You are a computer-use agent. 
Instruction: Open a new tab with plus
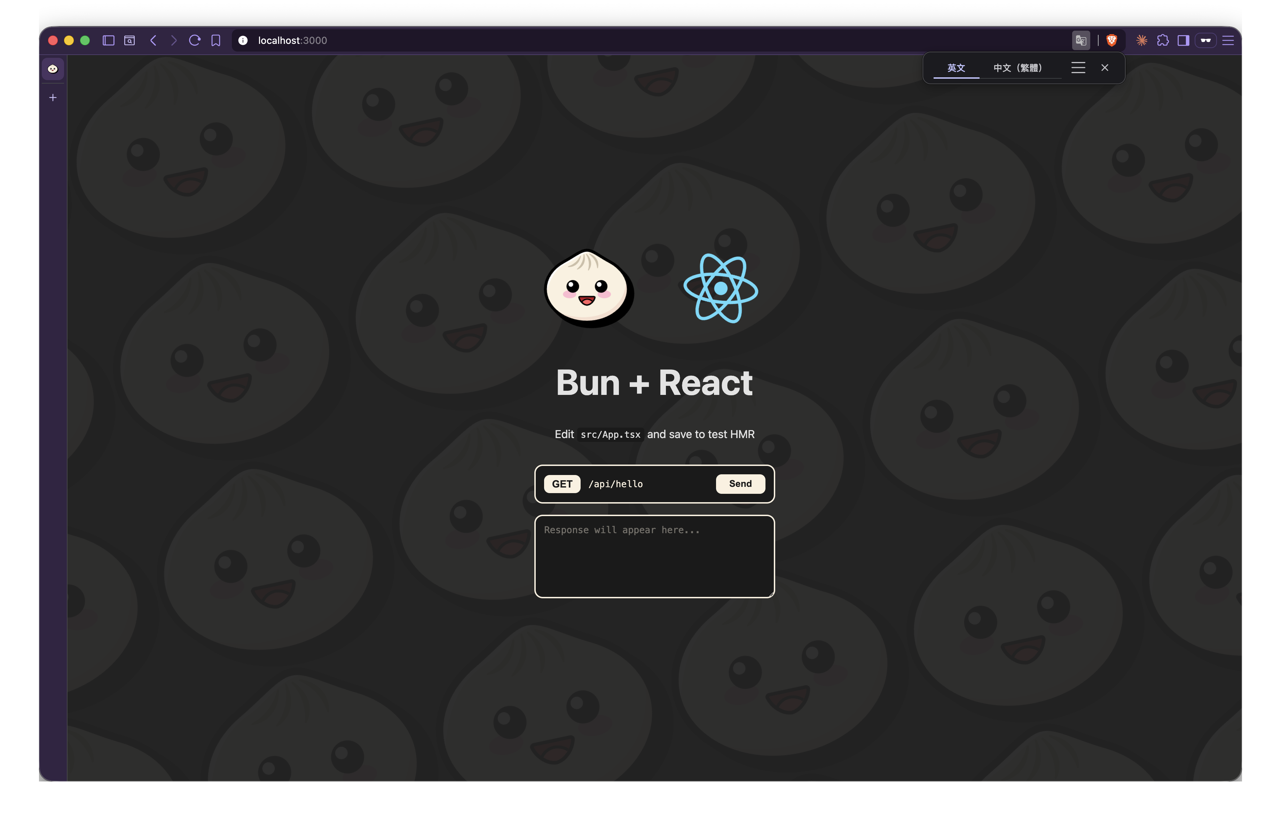pos(53,98)
